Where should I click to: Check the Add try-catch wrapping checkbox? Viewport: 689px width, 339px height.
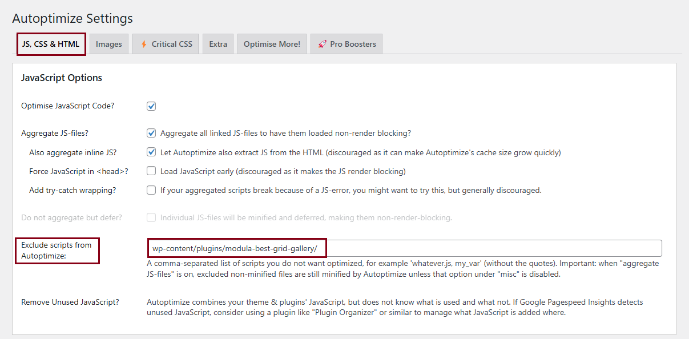click(151, 190)
